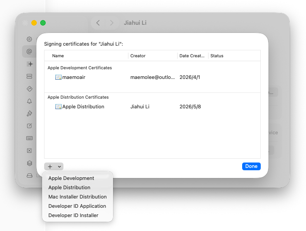Click the maemolee@outlo... creator cell
The width and height of the screenshot is (306, 231).
click(152, 77)
